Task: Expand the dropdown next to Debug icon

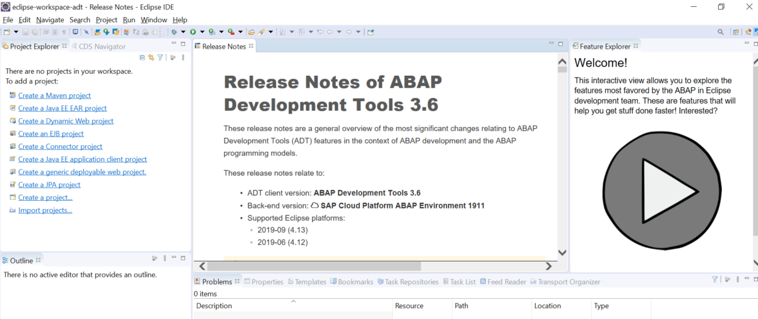Action: (x=183, y=32)
